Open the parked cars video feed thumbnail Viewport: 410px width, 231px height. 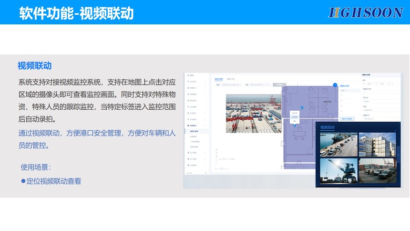377,171
